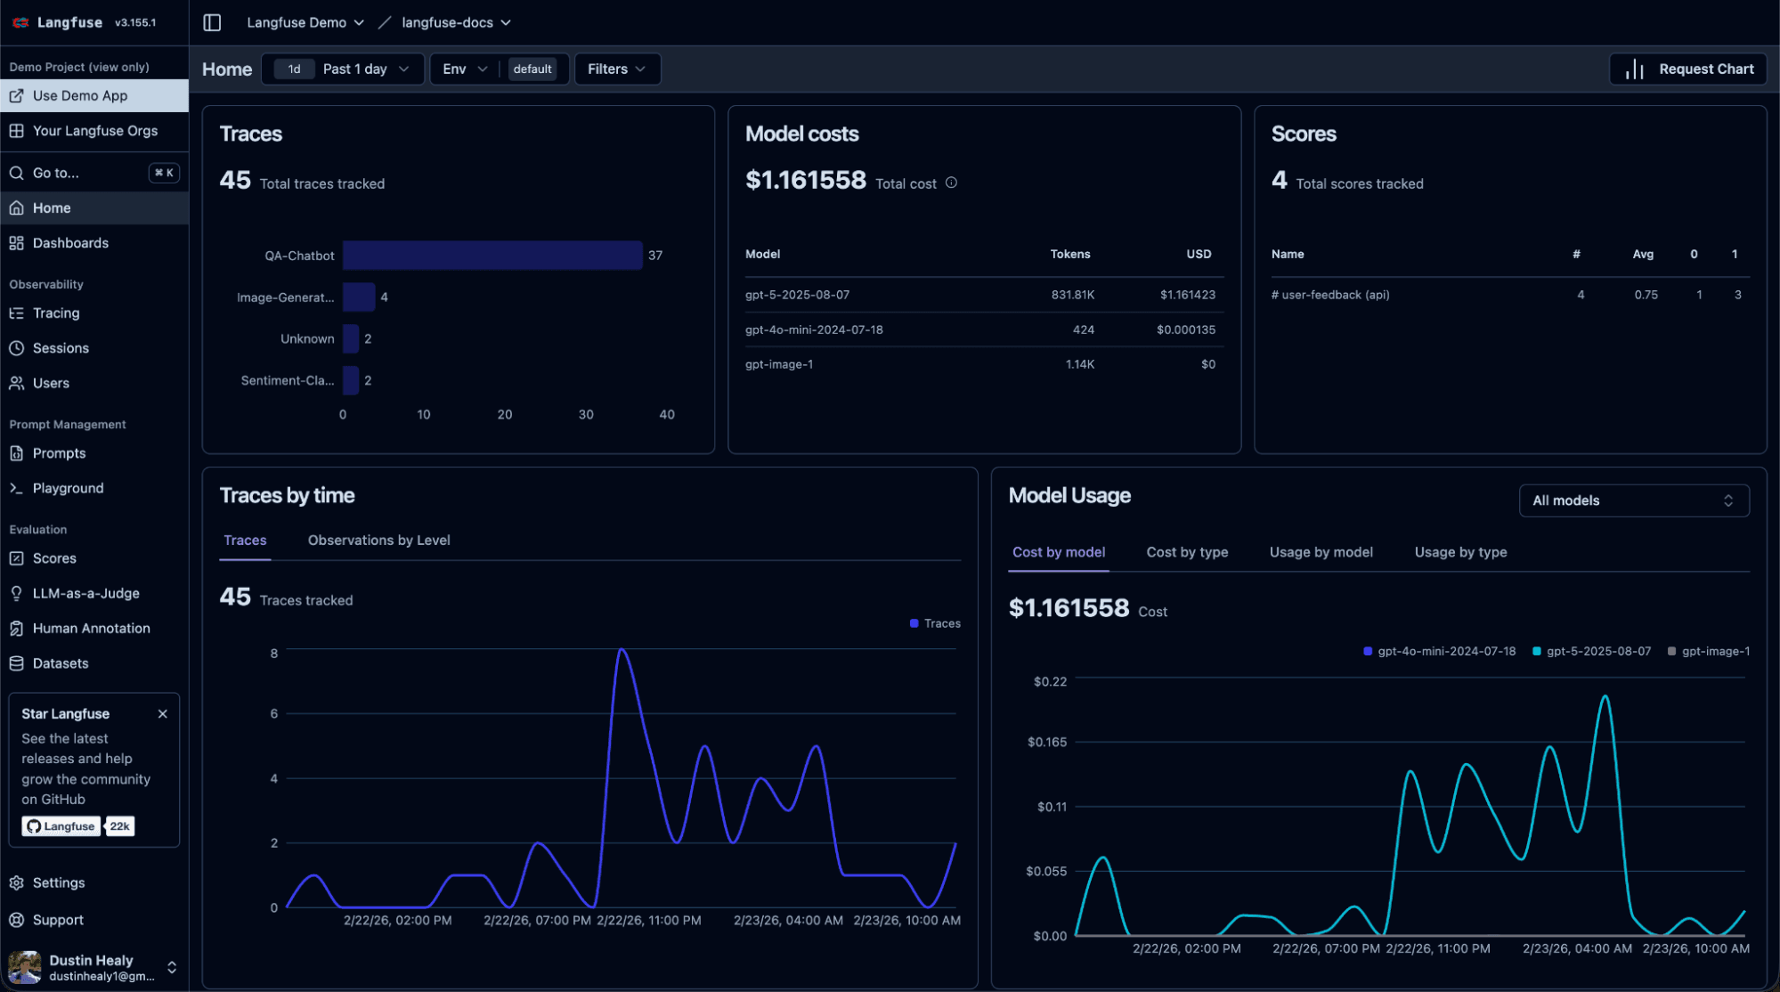This screenshot has width=1780, height=992.
Task: Click the Request Chart button
Action: [x=1687, y=69]
